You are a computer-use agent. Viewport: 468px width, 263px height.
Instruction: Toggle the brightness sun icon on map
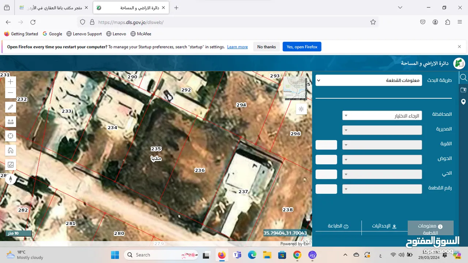coord(301,109)
